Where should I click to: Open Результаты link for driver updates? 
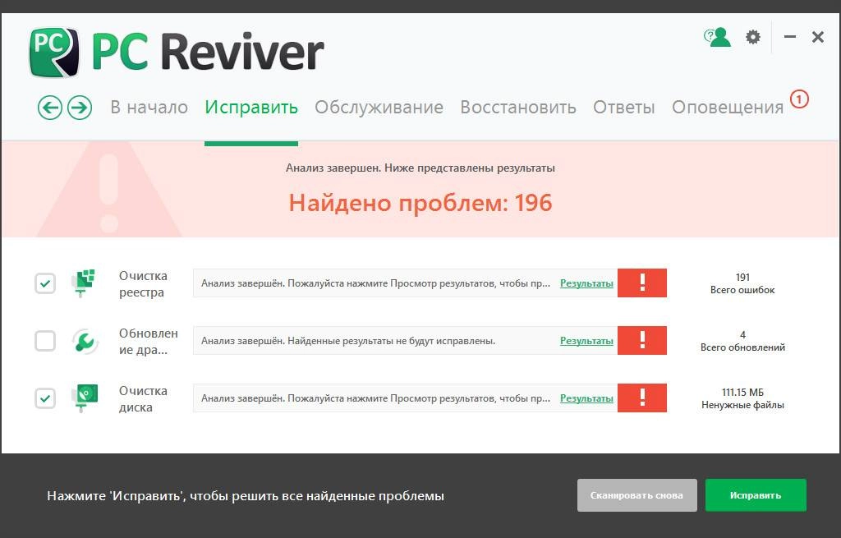coord(586,341)
